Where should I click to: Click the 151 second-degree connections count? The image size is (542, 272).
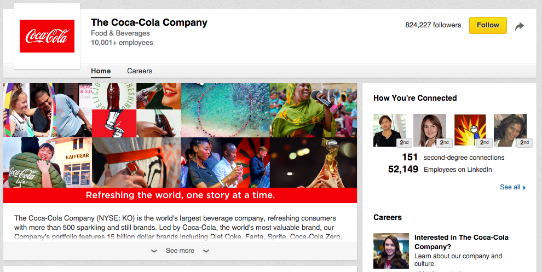[410, 158]
